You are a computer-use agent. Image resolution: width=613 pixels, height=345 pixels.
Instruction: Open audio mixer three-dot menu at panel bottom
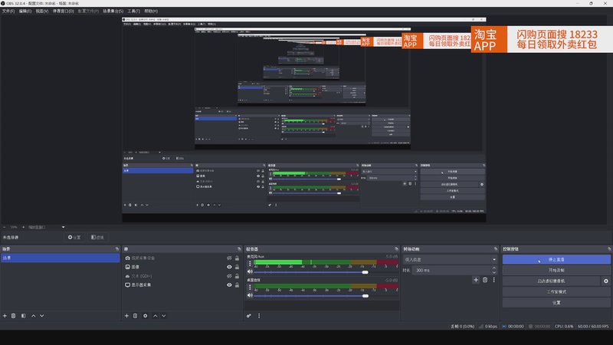tap(259, 316)
